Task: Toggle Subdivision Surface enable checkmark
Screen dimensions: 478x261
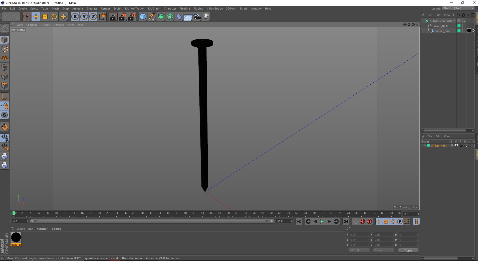Action: tap(465, 21)
